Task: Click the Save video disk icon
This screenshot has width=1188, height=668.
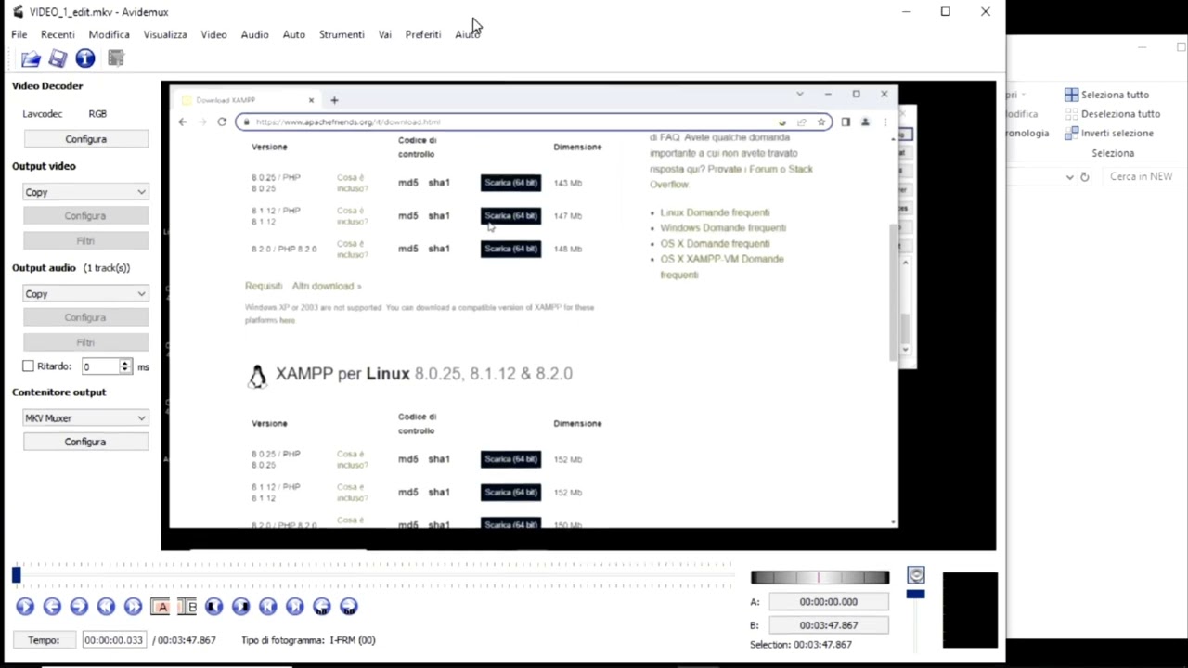Action: [58, 58]
